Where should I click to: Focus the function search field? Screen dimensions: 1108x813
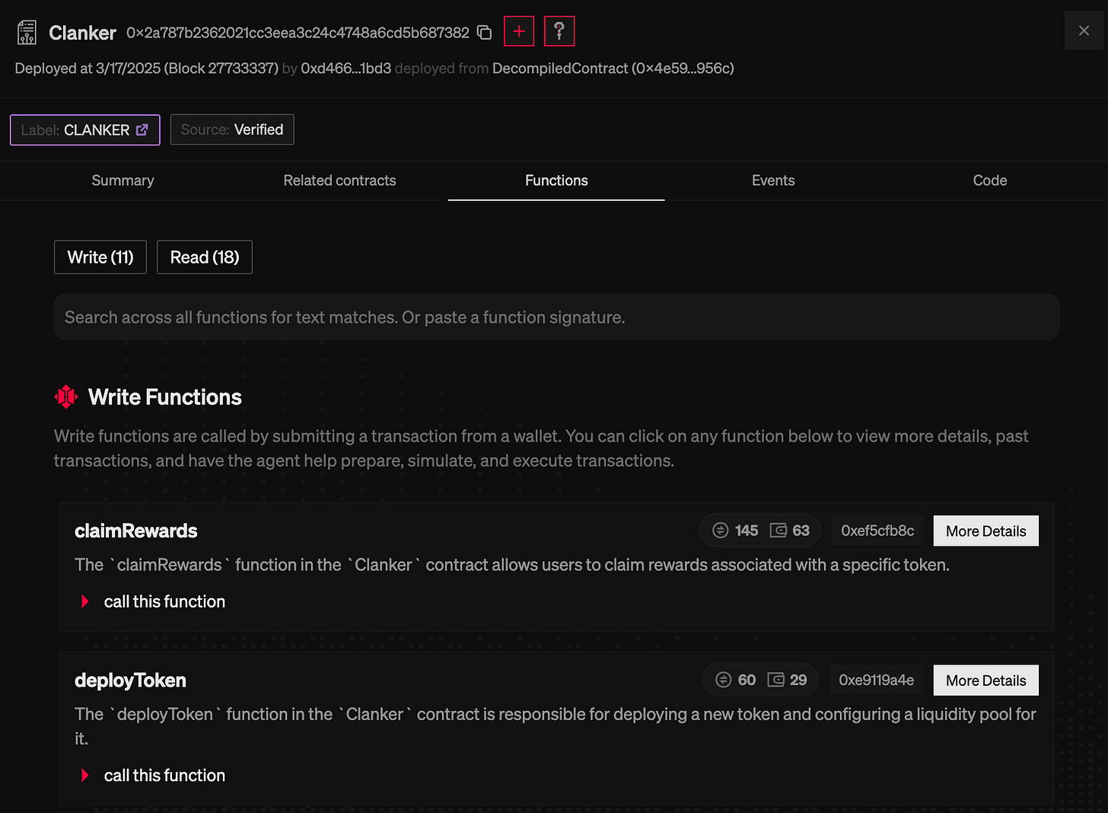tap(556, 317)
